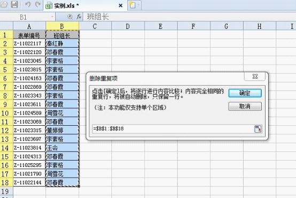Click cell containing Z-11021790
This screenshot has height=198, width=296.
tap(29, 174)
